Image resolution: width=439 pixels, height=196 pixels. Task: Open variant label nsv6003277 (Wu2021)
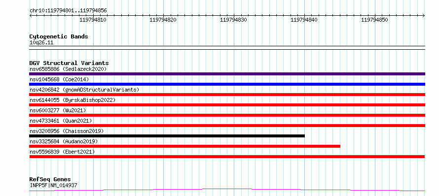pyautogui.click(x=58, y=110)
